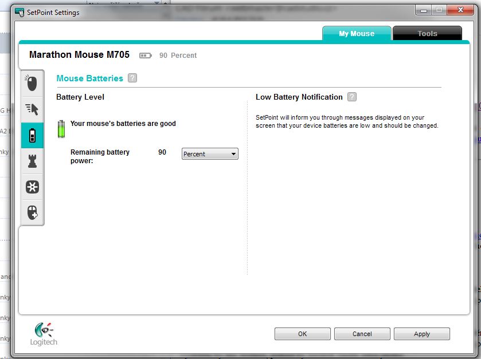This screenshot has height=359, width=481.
Task: Click the OK button
Action: pos(303,334)
